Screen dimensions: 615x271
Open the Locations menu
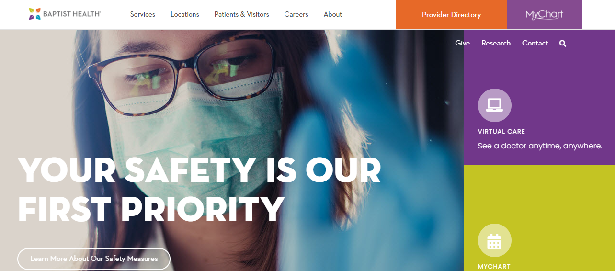[x=185, y=14]
